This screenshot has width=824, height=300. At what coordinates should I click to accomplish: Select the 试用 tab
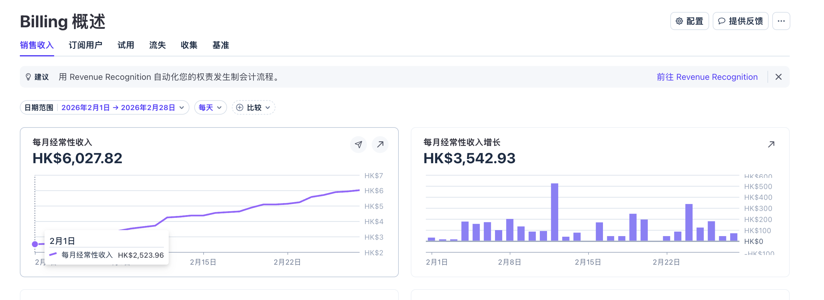click(x=126, y=45)
